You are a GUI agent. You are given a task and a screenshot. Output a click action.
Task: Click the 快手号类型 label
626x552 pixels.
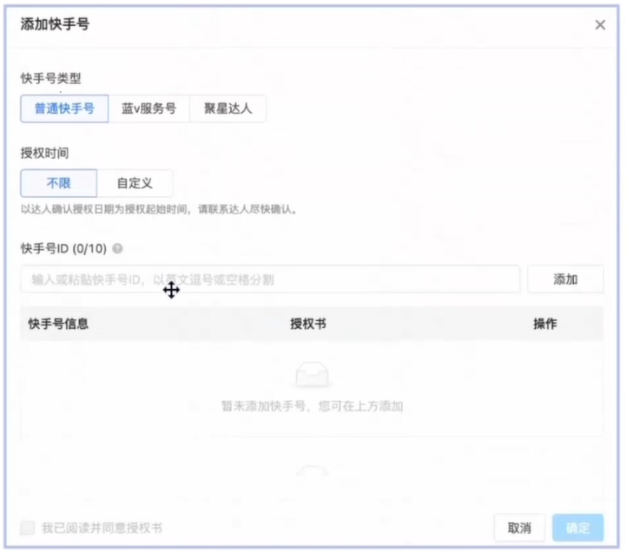point(50,78)
